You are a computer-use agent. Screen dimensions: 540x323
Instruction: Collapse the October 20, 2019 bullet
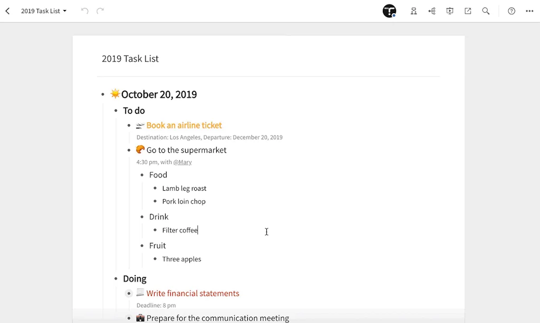click(102, 94)
